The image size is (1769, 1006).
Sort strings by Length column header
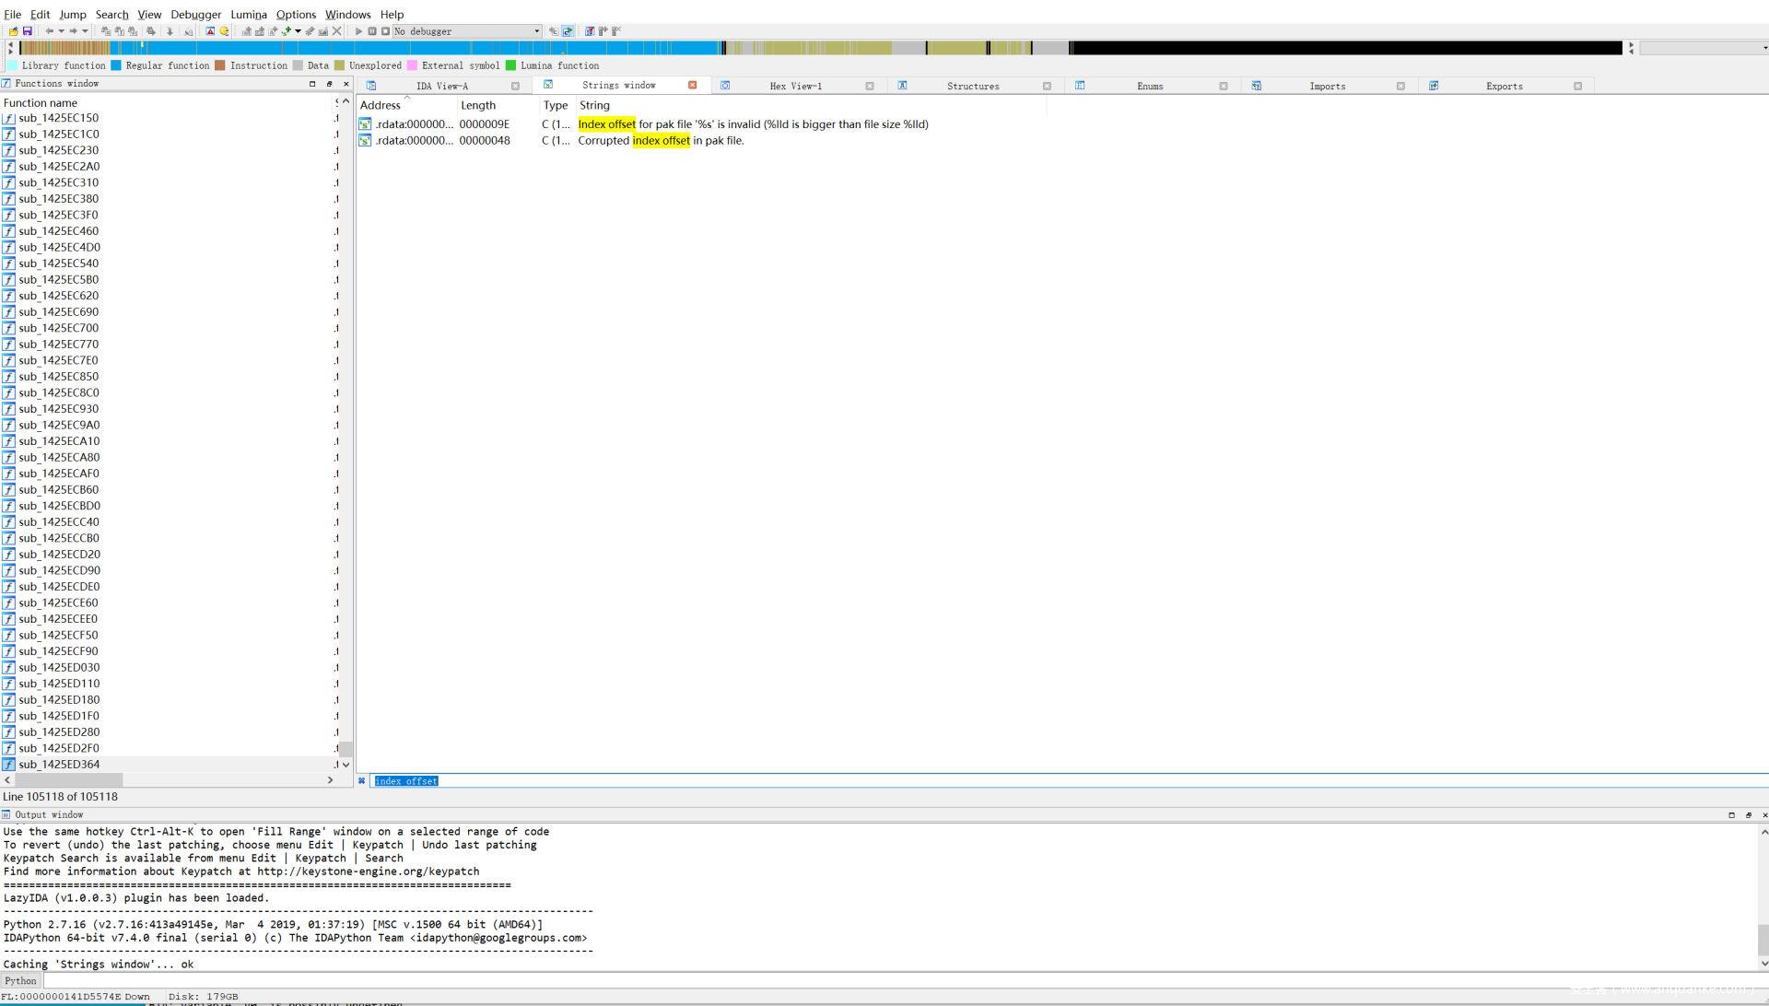[x=478, y=105]
